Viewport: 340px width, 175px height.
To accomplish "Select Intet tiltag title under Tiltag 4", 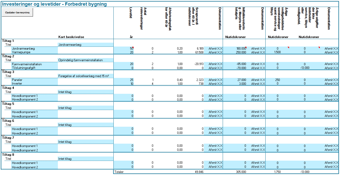I will click(85, 92).
